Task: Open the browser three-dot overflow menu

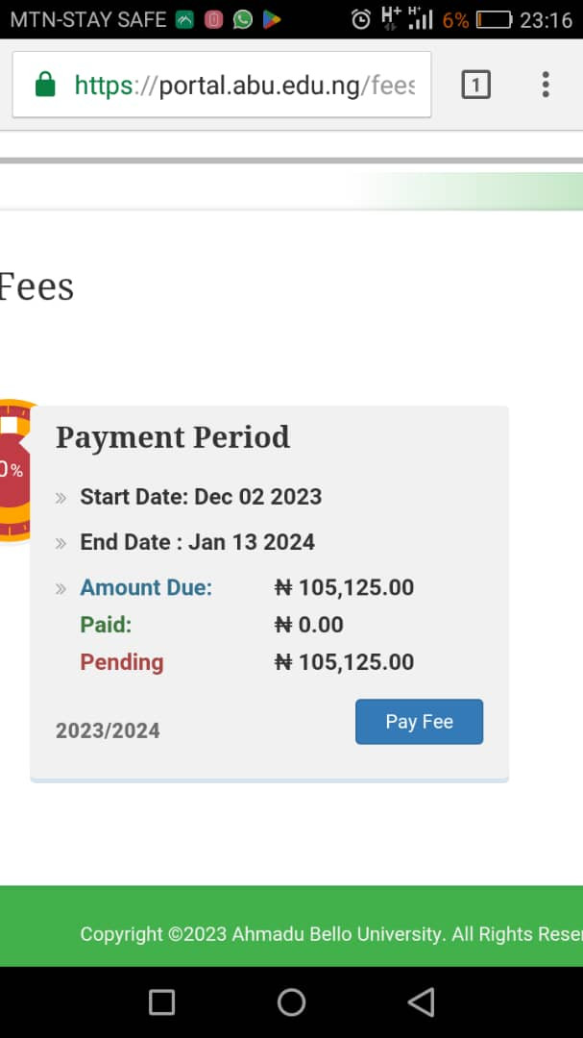Action: [x=545, y=86]
